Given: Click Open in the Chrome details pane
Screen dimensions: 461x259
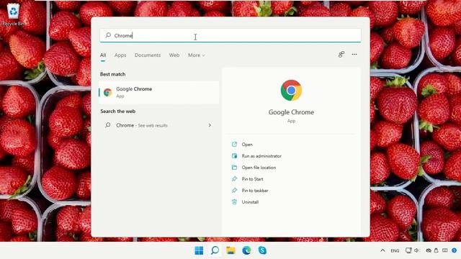Looking at the screenshot, I should click(x=247, y=145).
